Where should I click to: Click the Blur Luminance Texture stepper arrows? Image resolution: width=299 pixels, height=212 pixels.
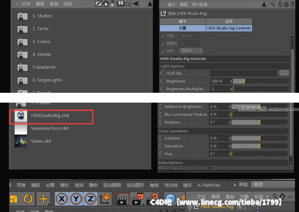pyautogui.click(x=229, y=115)
